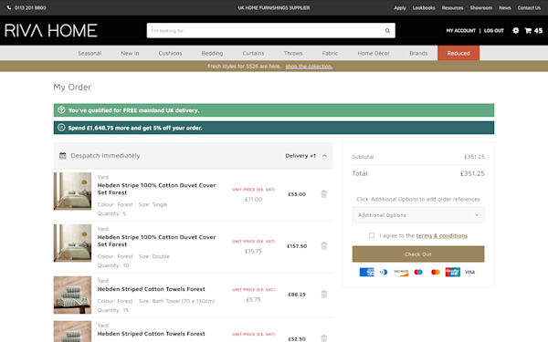The image size is (548, 342).
Task: Click the Discover card icon
Action: pos(401,272)
